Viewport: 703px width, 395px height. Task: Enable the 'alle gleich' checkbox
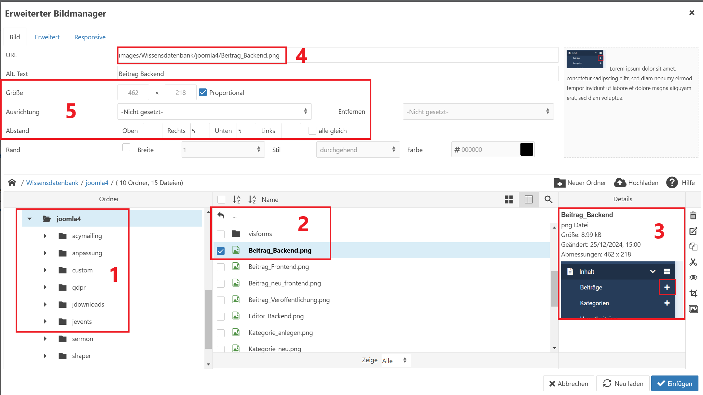312,131
